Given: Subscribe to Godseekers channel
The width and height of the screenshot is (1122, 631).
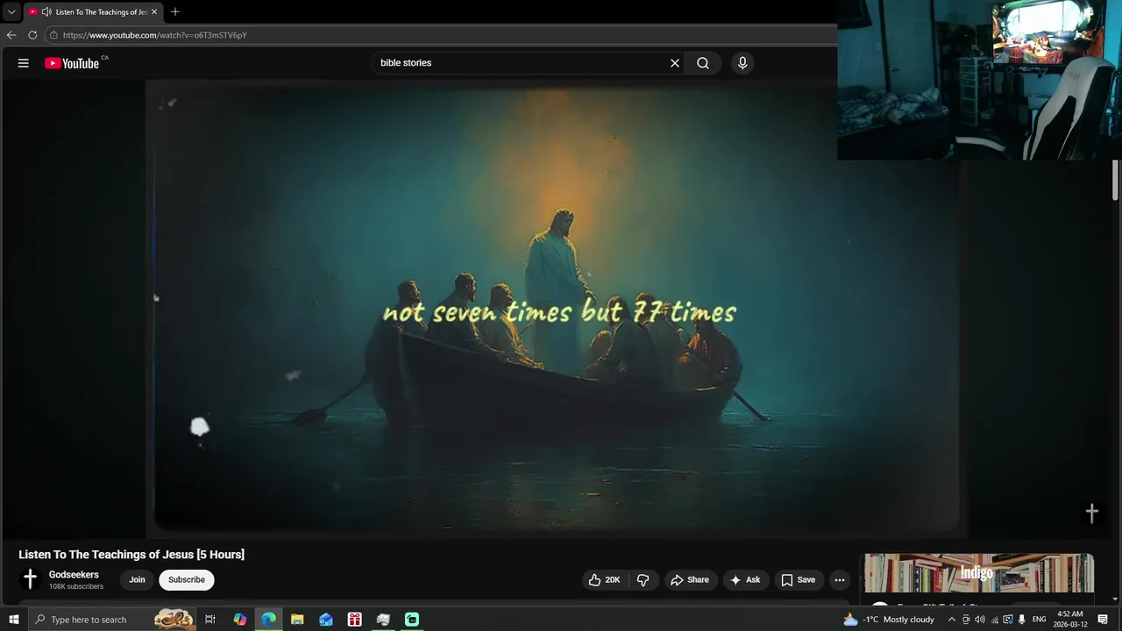Looking at the screenshot, I should click(x=187, y=580).
